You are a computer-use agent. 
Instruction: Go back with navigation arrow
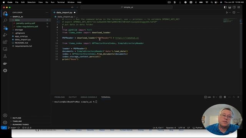(x=72, y=7)
